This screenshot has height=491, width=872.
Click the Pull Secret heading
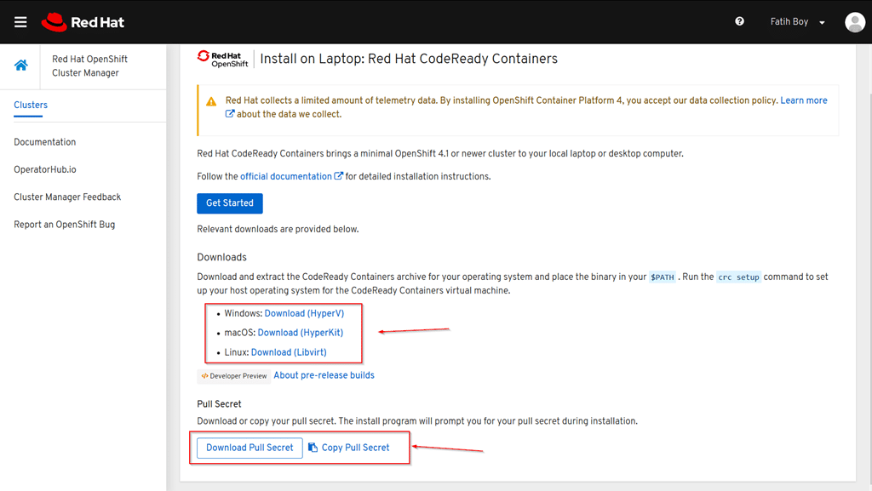click(x=219, y=404)
